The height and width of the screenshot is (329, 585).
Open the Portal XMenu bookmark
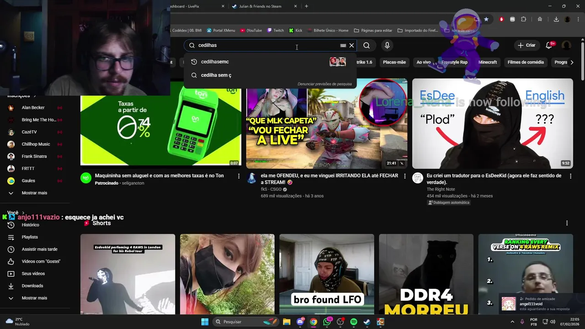pyautogui.click(x=221, y=31)
